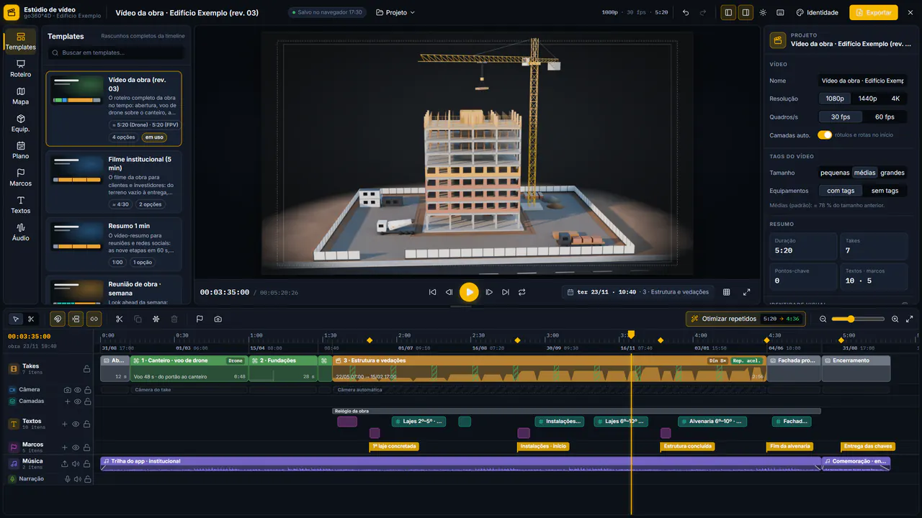Step back one frame

click(x=449, y=292)
